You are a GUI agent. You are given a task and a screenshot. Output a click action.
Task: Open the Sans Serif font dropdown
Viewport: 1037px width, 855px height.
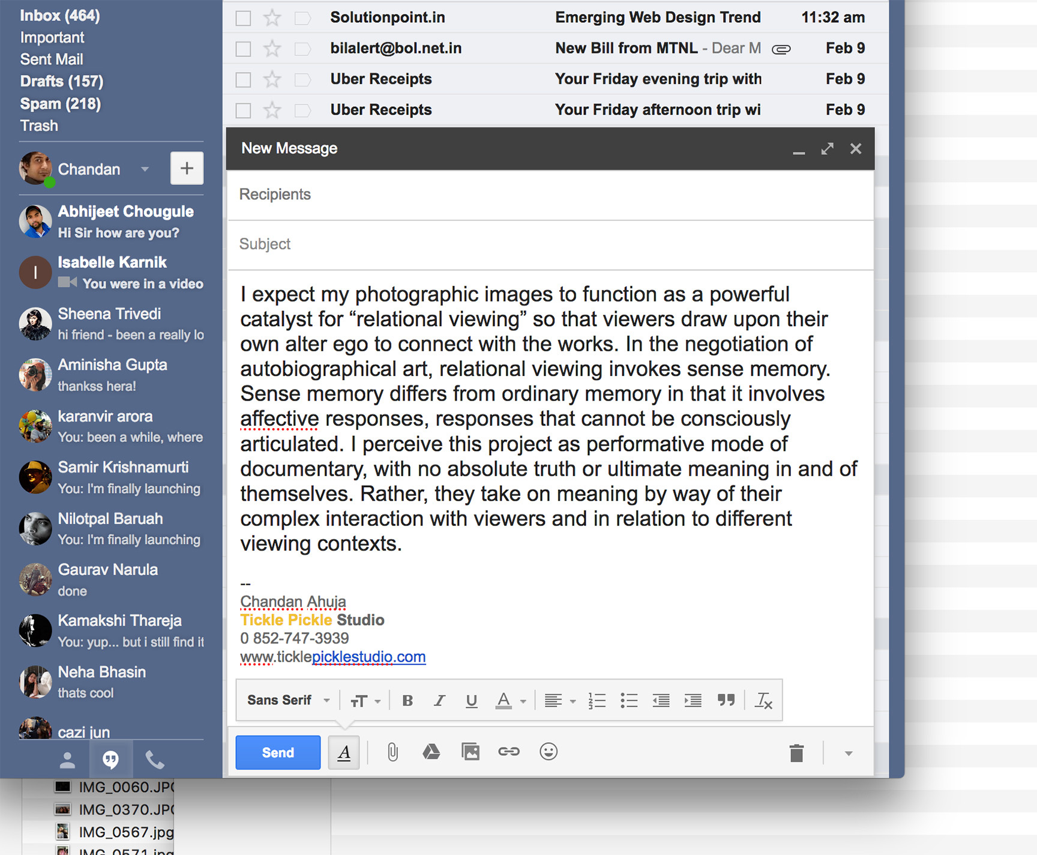click(288, 701)
